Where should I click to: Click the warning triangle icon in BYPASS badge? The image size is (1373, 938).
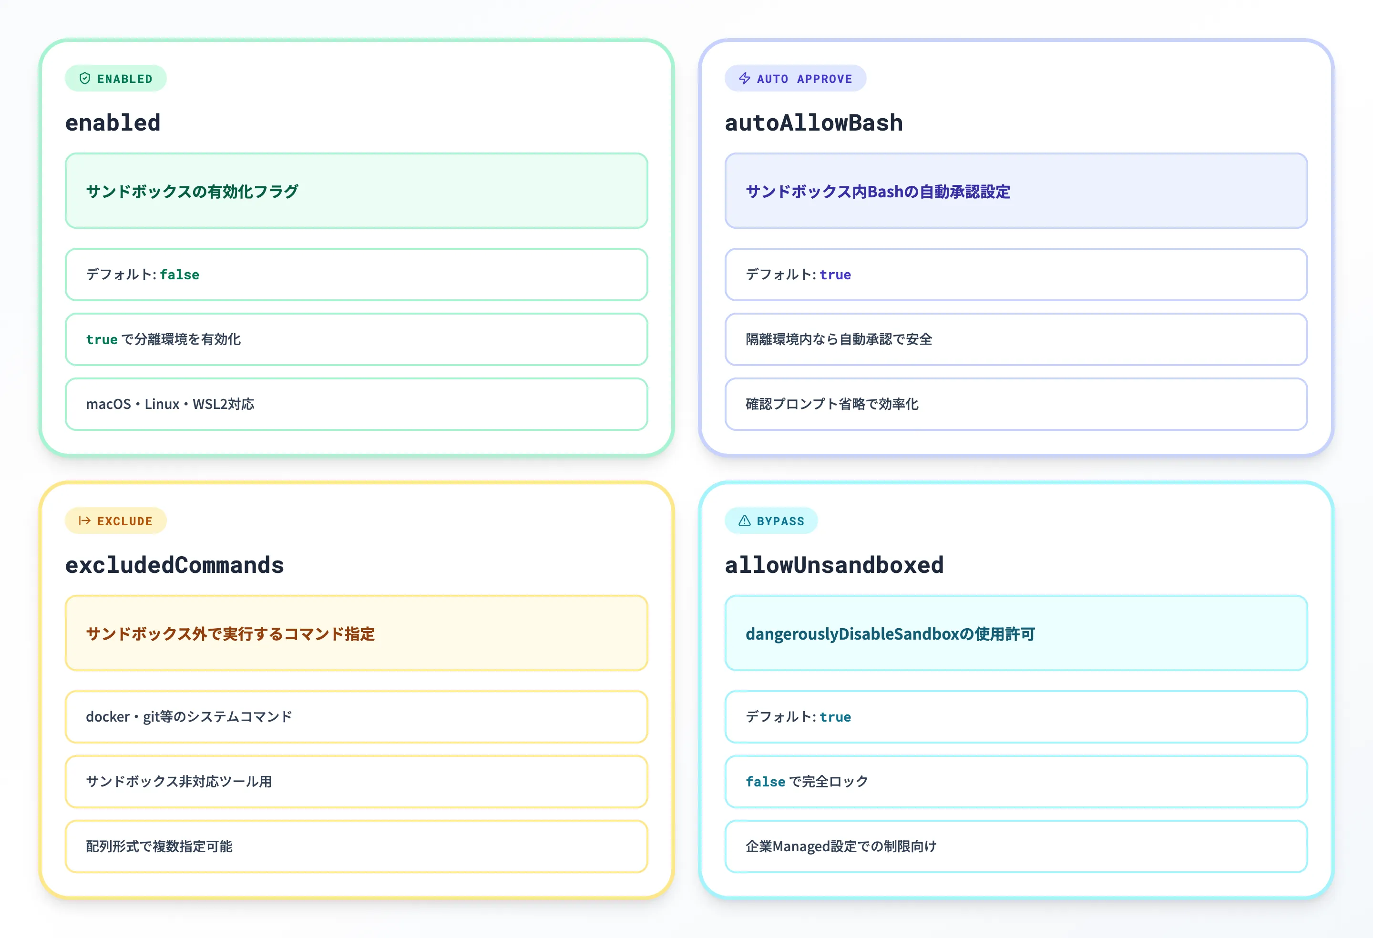744,520
